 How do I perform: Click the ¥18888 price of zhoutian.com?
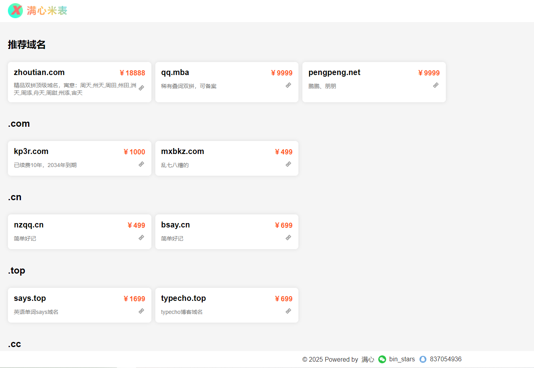coord(132,73)
